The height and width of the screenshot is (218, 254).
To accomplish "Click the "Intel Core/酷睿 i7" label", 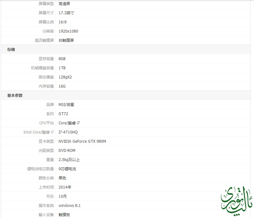I will click(x=39, y=132).
